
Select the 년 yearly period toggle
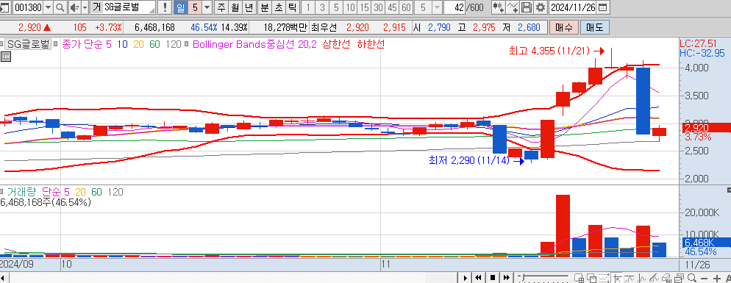[249, 7]
